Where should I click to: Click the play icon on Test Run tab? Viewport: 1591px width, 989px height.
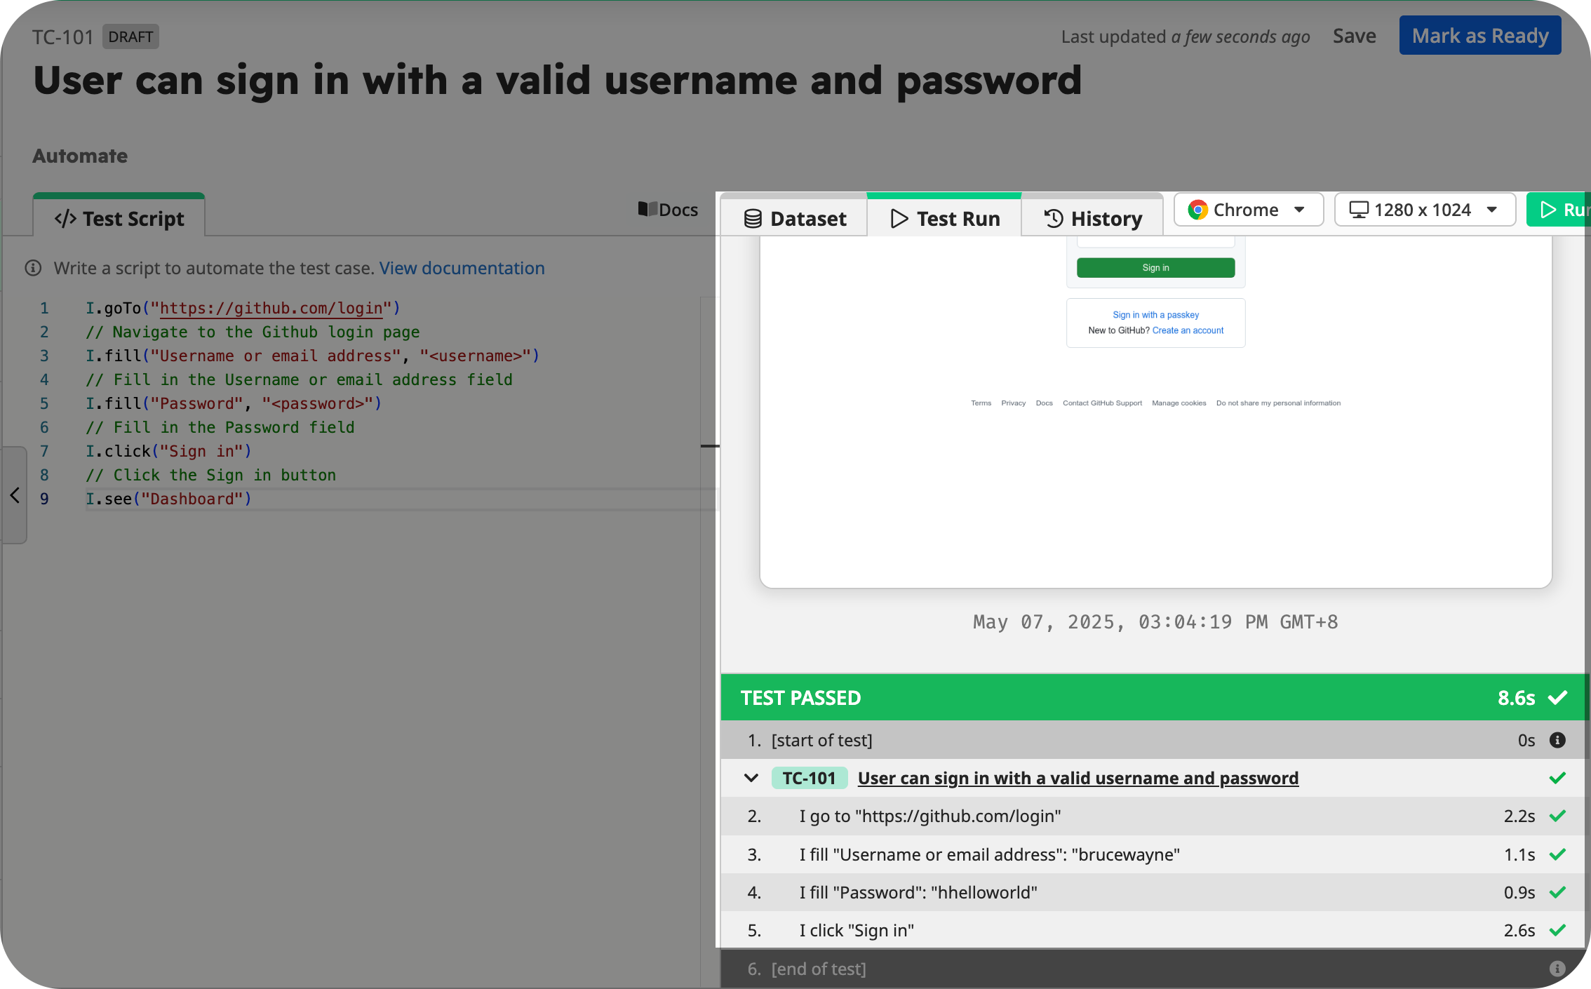click(x=899, y=219)
